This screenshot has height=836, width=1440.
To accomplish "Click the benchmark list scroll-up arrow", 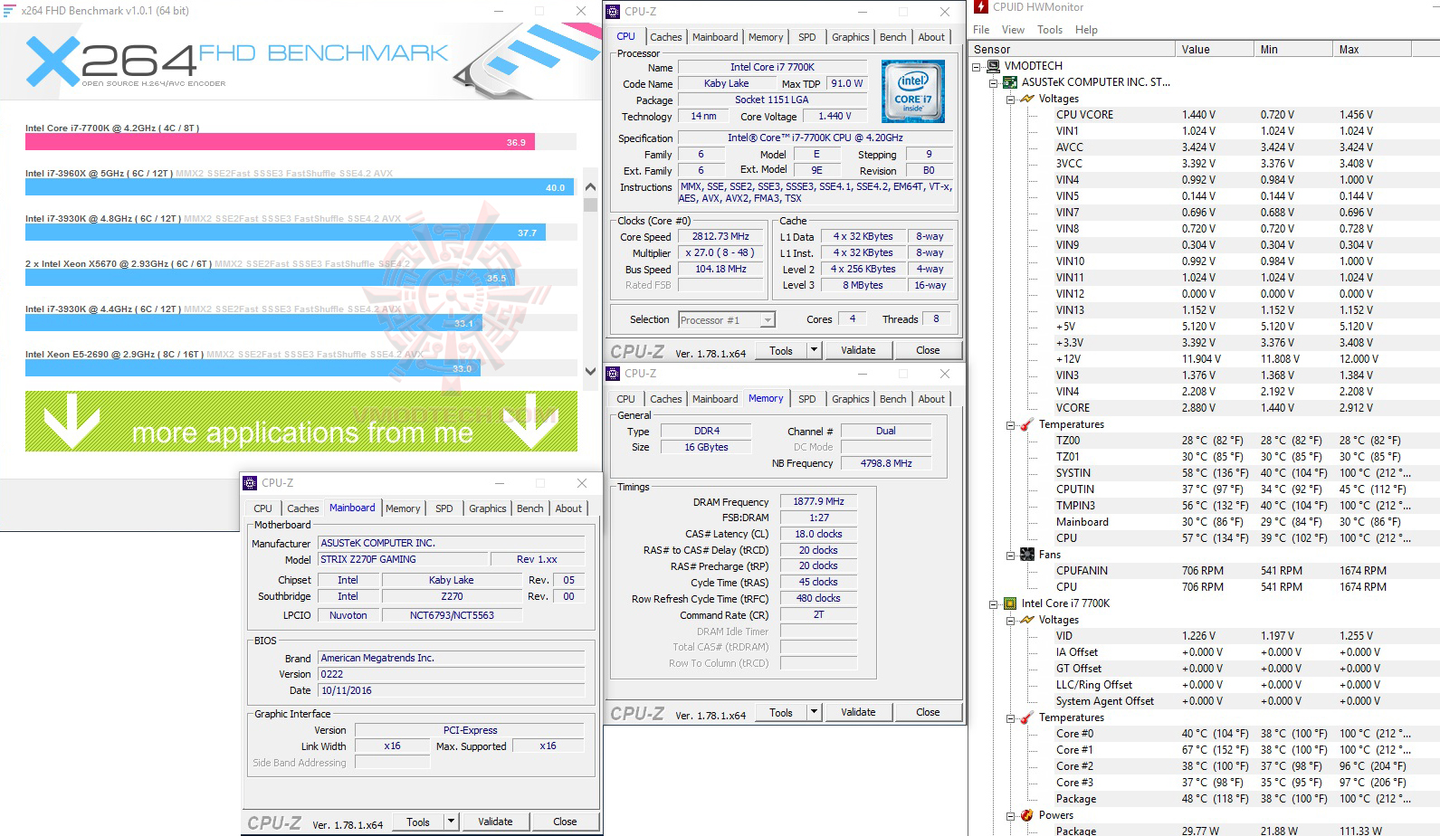I will 590,187.
